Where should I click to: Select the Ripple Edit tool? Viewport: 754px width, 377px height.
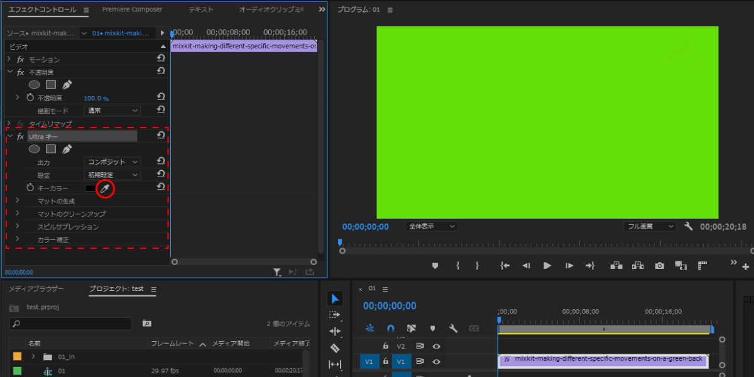pyautogui.click(x=335, y=331)
